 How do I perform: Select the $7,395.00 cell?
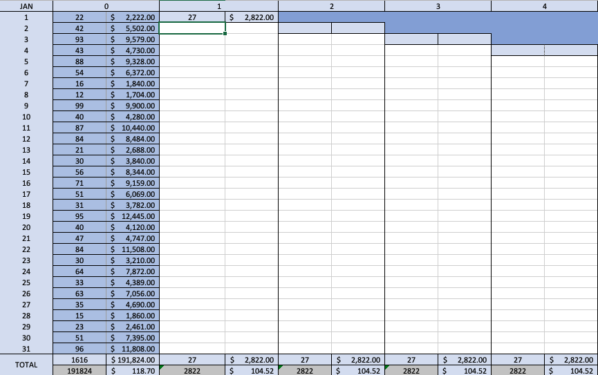tap(133, 338)
